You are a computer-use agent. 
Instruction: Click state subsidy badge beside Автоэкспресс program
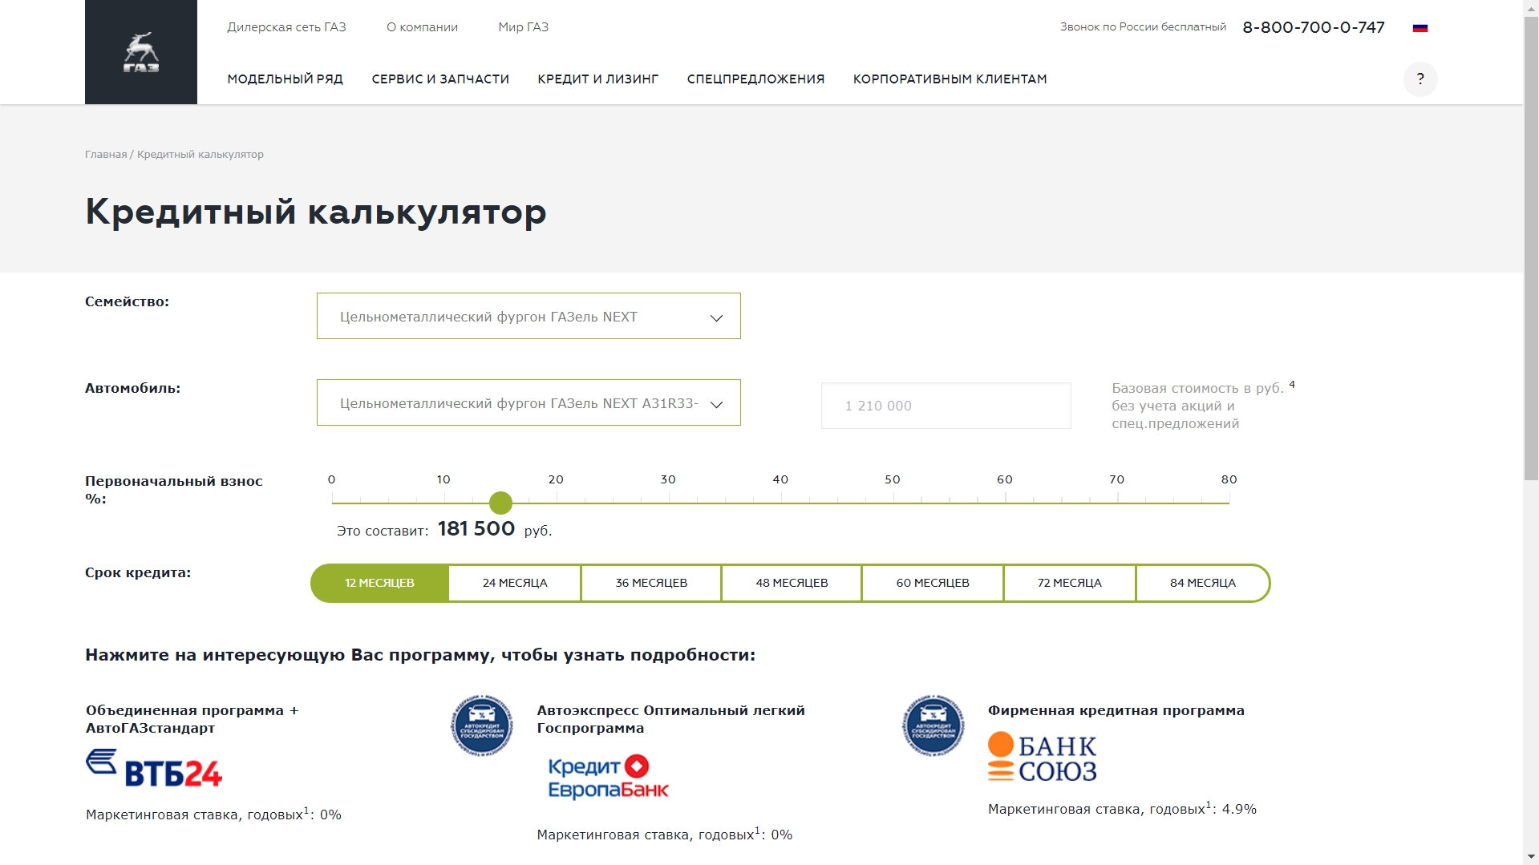pyautogui.click(x=481, y=726)
